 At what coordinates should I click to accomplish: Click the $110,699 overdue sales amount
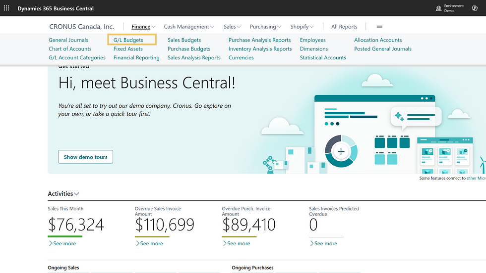point(165,225)
